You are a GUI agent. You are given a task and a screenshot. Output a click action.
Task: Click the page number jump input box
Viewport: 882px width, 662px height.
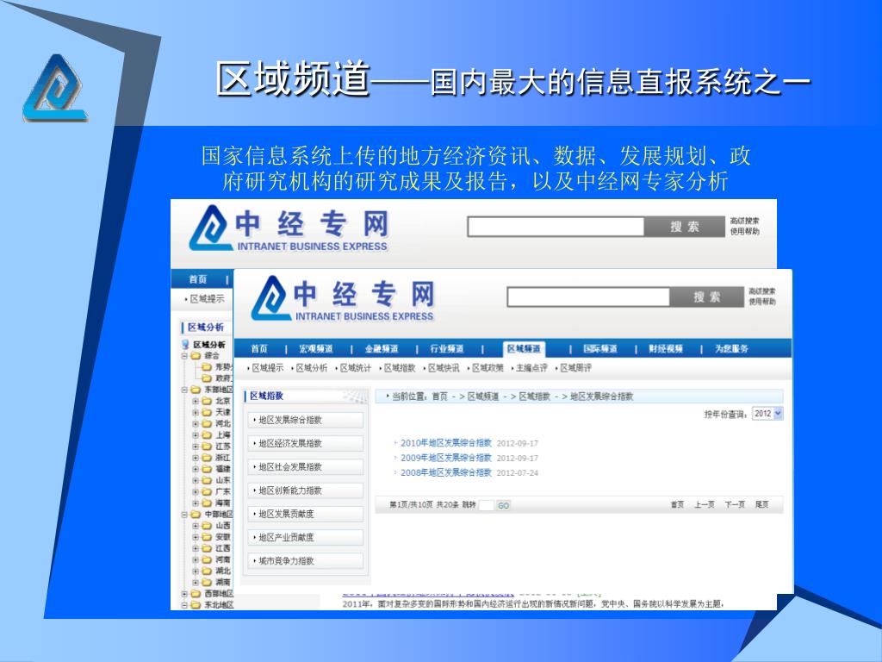click(x=486, y=505)
